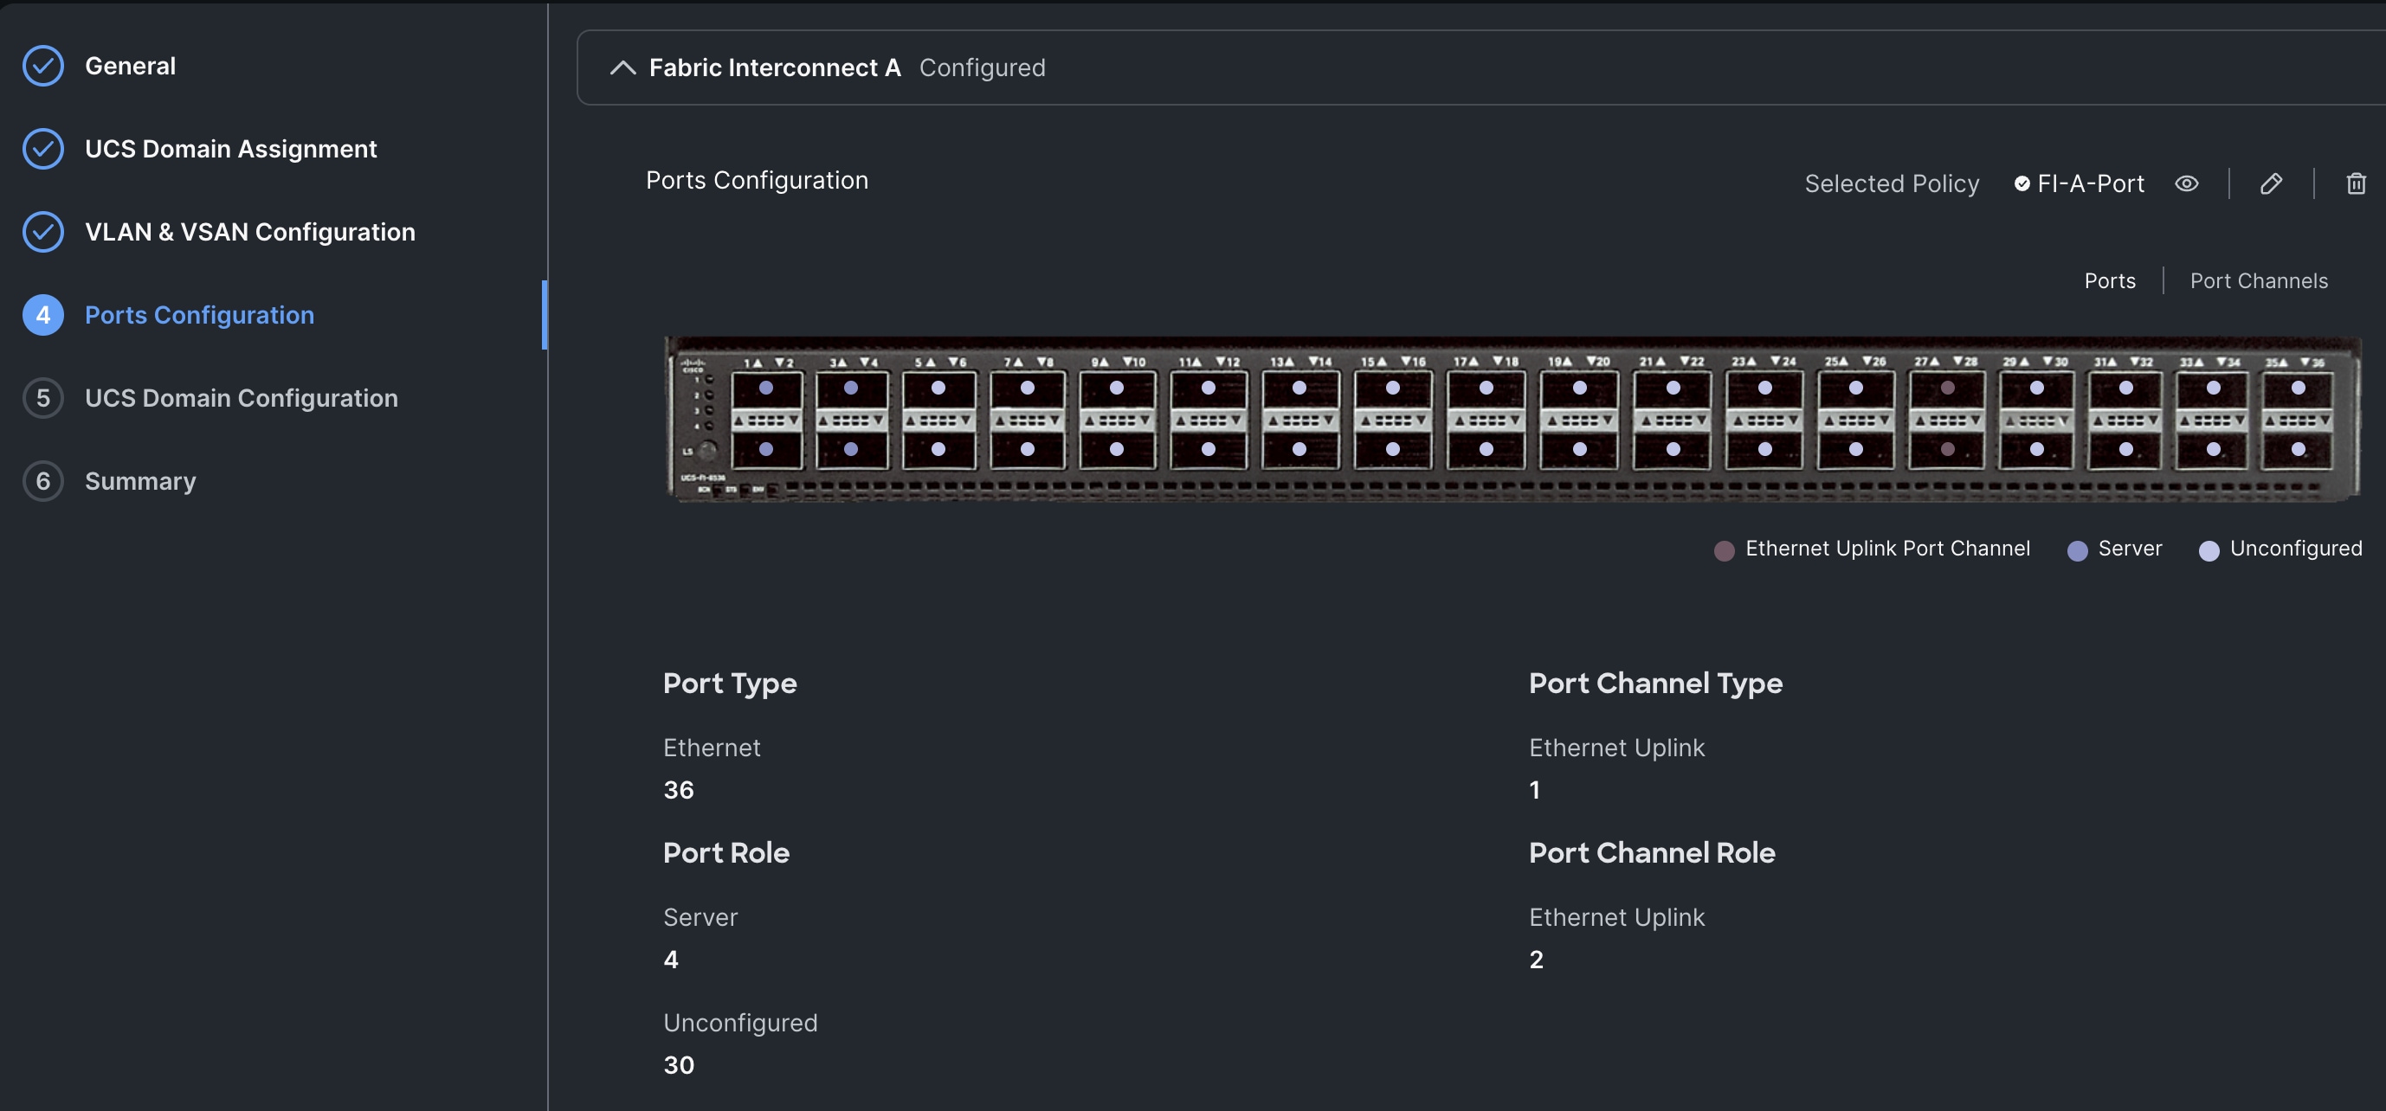Preview FI-A-Port policy with the eye icon
This screenshot has height=1111, width=2386.
2187,183
